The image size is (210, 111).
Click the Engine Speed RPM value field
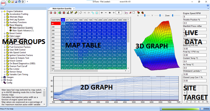(195, 17)
